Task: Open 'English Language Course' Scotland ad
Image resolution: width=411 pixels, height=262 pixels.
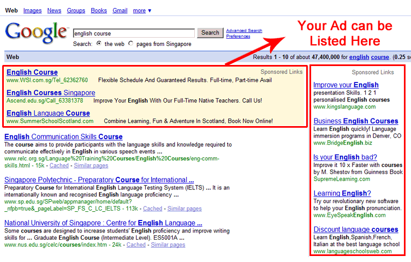Action: pyautogui.click(x=48, y=113)
